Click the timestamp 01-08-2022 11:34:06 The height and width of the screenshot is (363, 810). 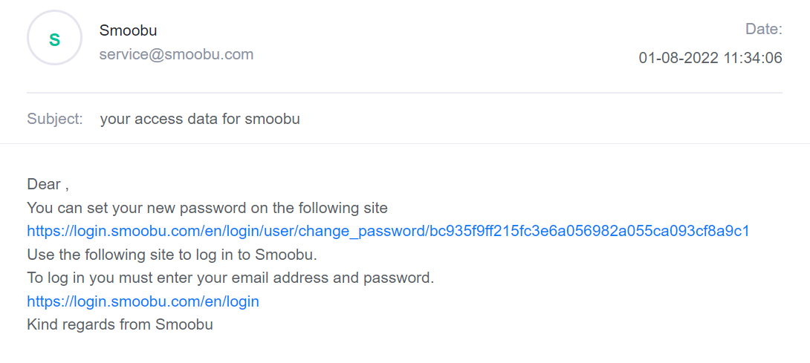710,58
